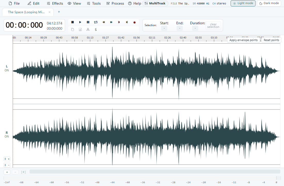Click the clear selection button
This screenshot has width=284, height=186.
coord(213,26)
